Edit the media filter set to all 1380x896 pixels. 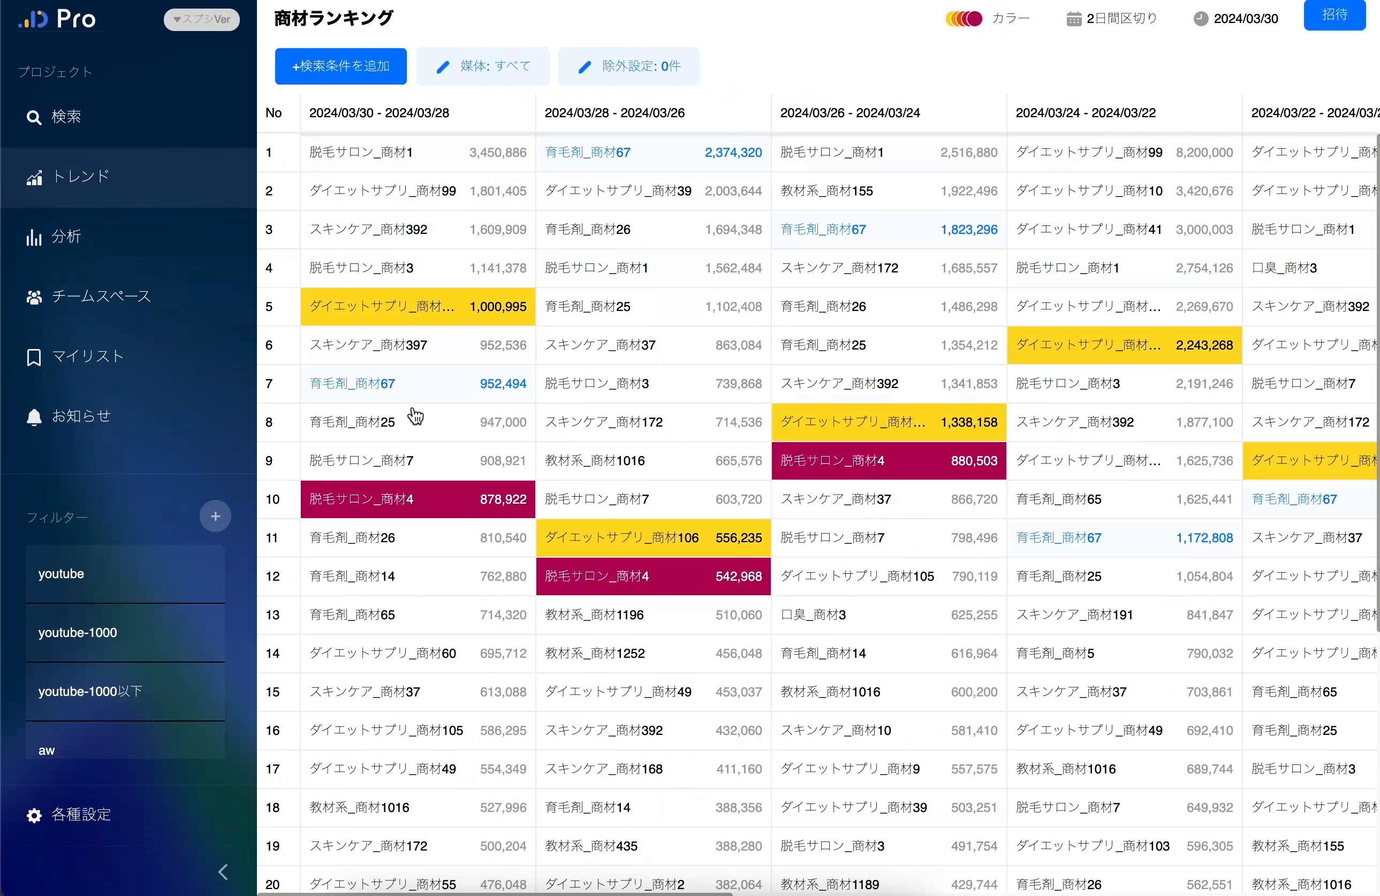point(482,66)
